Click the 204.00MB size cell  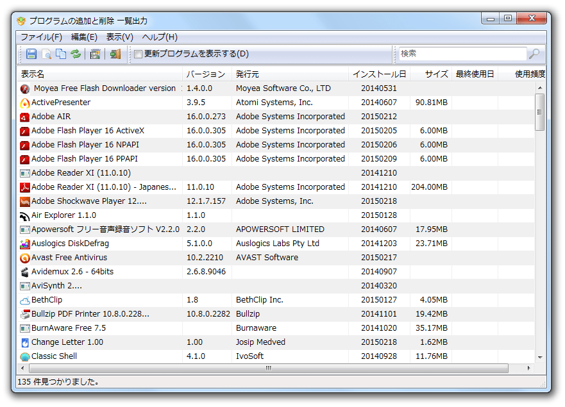click(x=430, y=187)
